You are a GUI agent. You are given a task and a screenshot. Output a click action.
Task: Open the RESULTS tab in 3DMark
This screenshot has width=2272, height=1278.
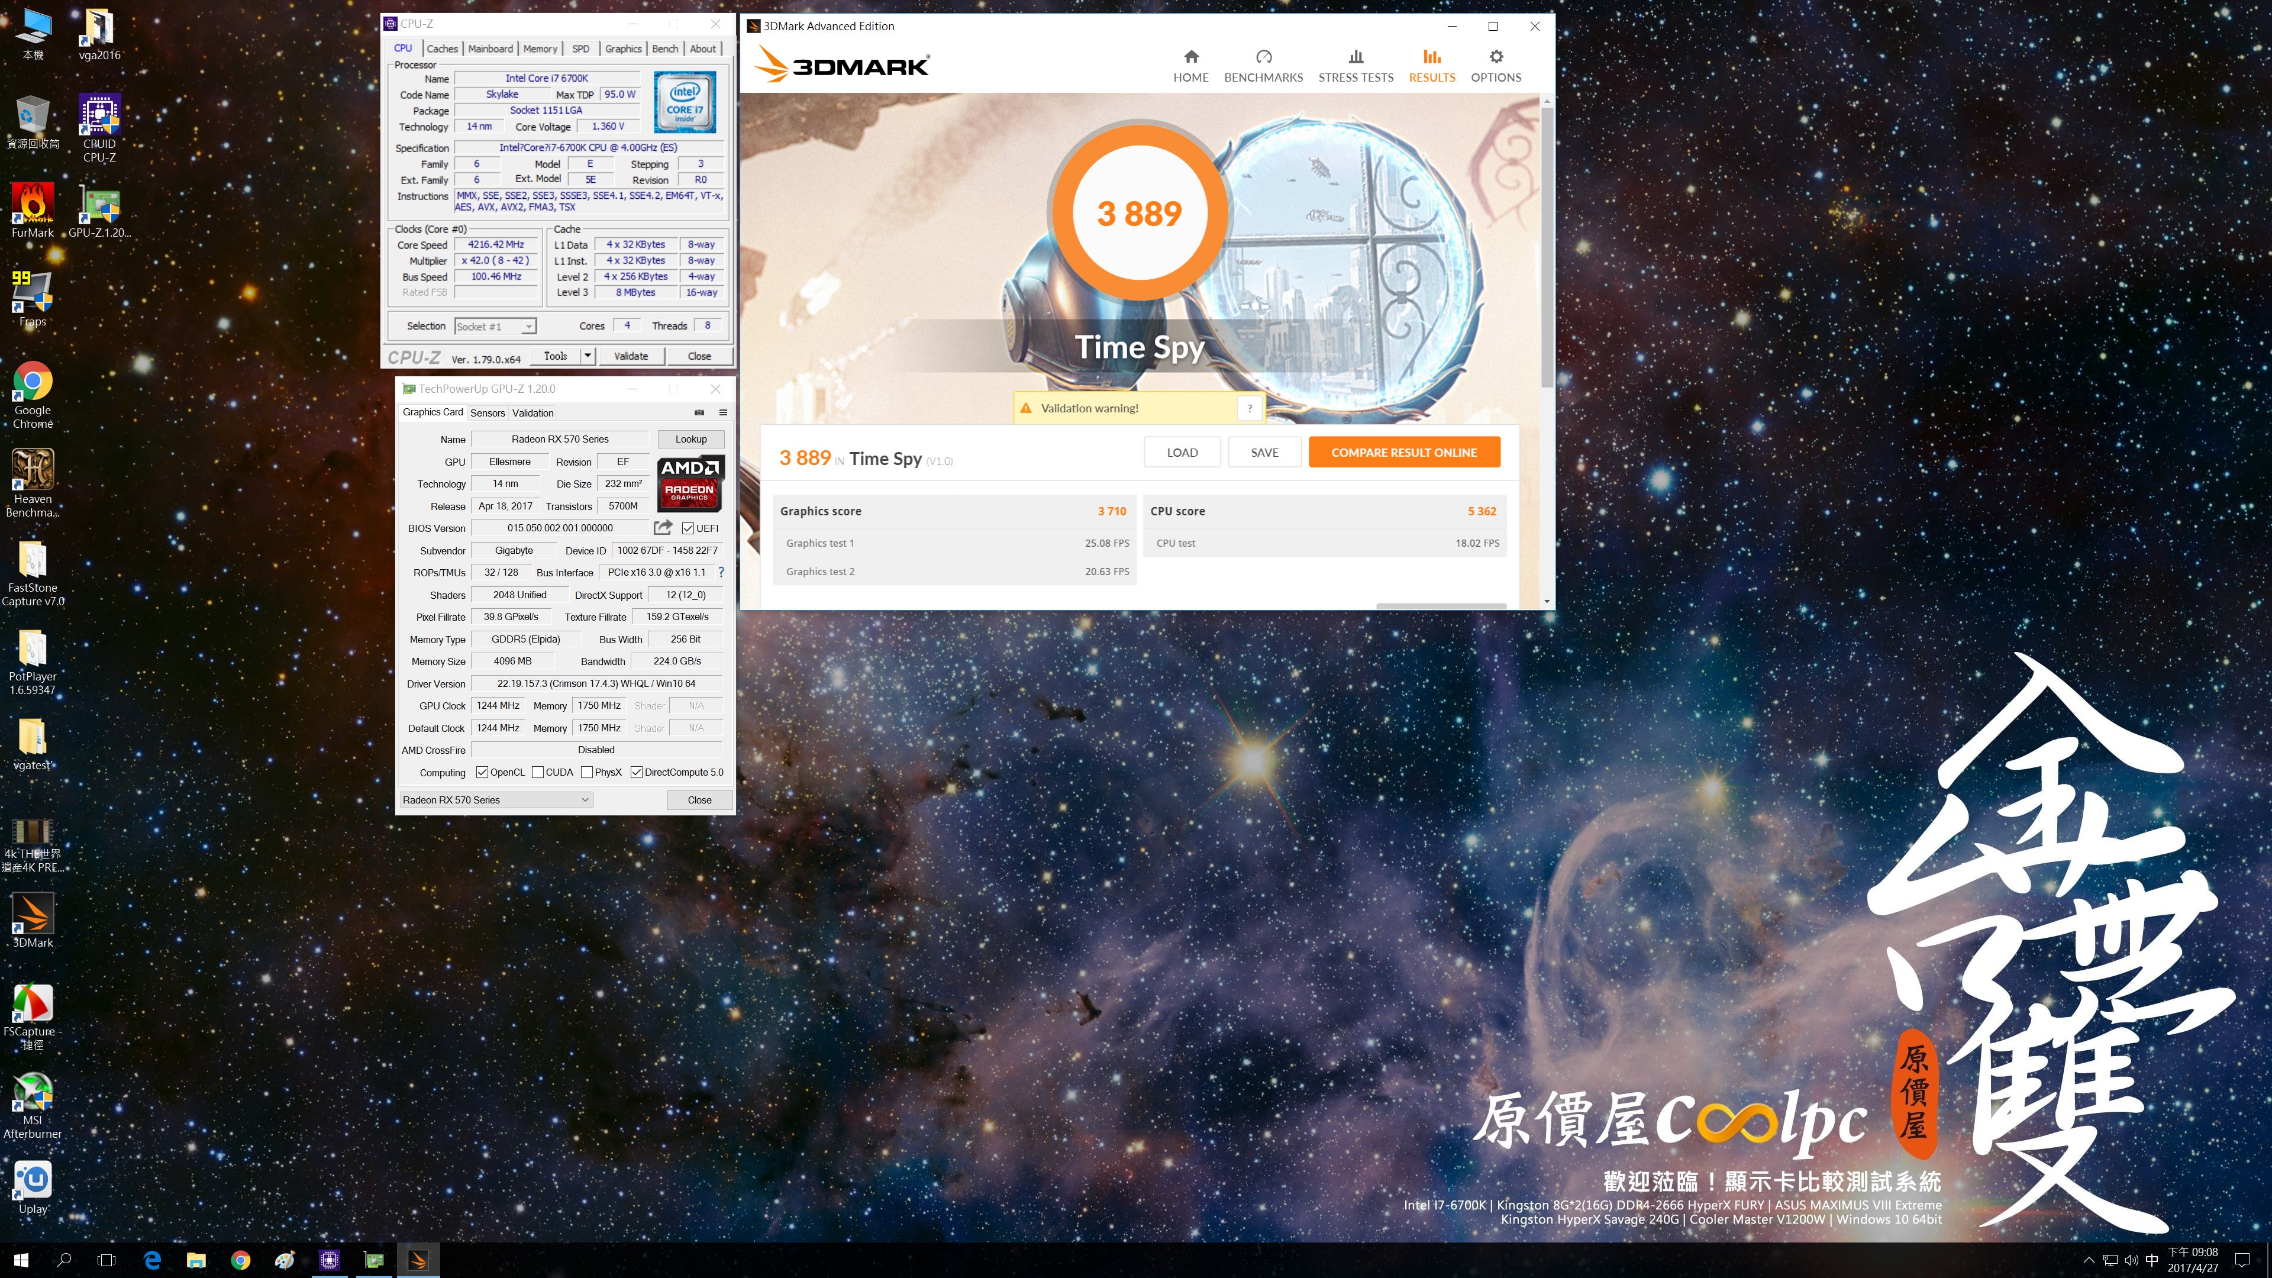(1431, 66)
